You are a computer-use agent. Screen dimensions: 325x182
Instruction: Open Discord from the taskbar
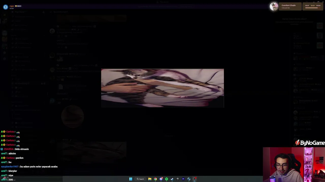pos(161,179)
